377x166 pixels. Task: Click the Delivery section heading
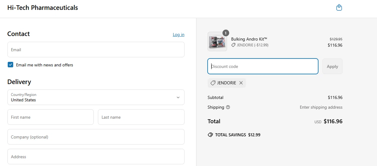pos(19,82)
